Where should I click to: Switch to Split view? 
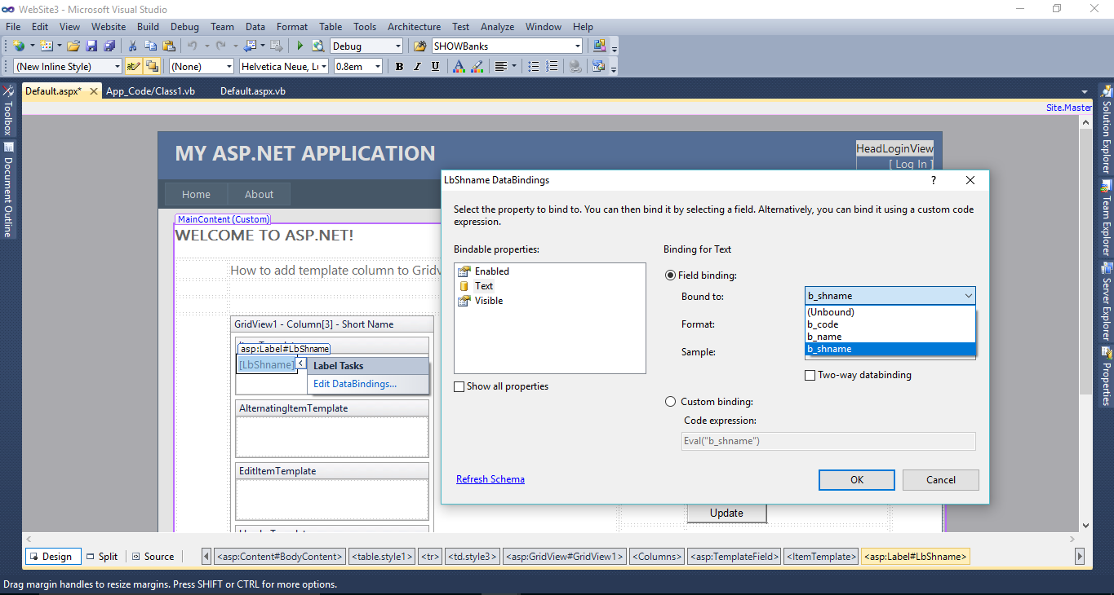coord(103,557)
